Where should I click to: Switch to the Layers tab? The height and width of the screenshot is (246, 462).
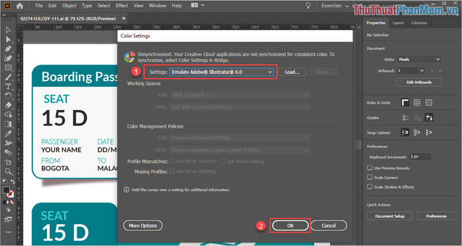(398, 22)
